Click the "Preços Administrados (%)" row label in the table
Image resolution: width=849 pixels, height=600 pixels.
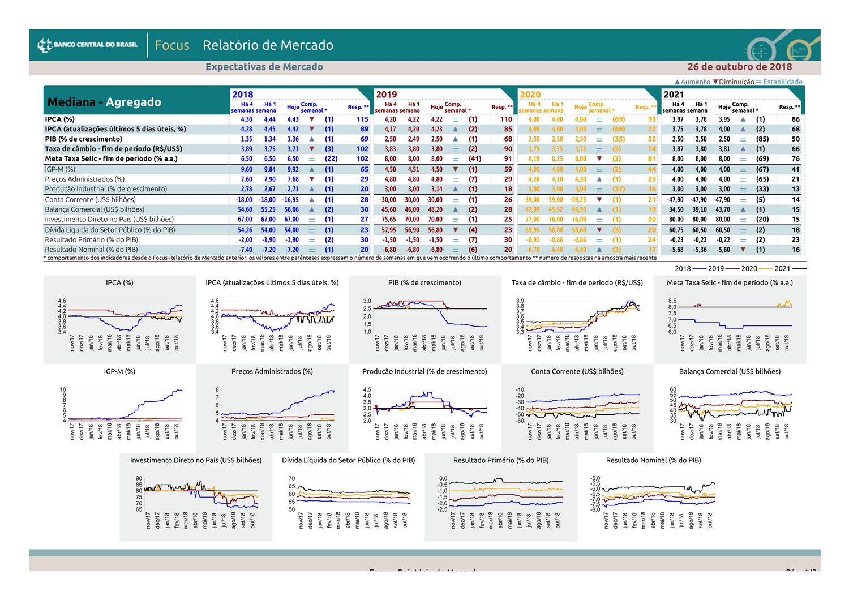[85, 179]
